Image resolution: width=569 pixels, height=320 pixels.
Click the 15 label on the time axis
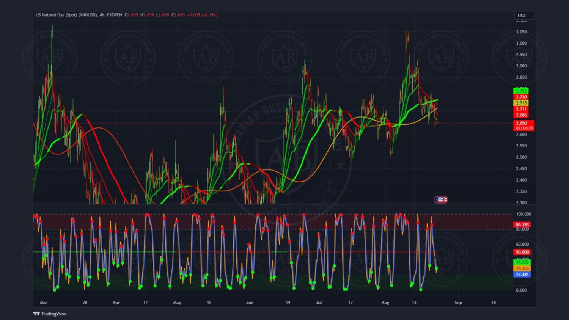tap(209, 303)
